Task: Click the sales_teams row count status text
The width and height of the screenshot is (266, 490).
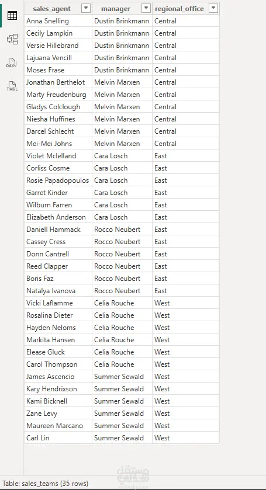Action: (46, 484)
